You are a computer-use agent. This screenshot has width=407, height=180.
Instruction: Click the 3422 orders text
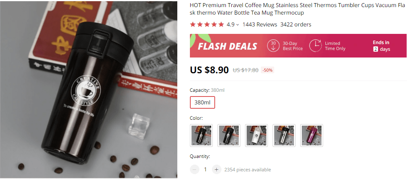click(295, 24)
